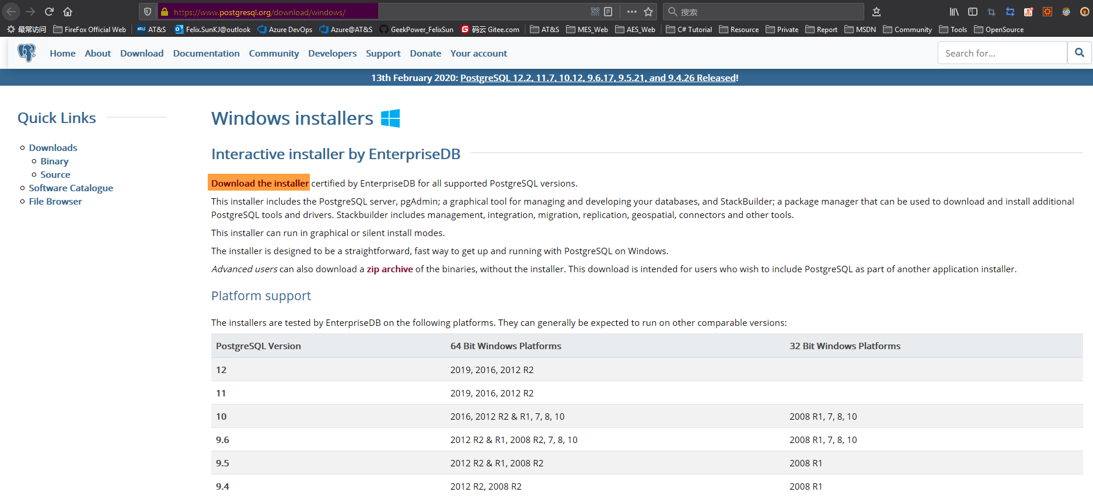Click the PostgreSQL elephant logo
This screenshot has height=499, width=1093.
pyautogui.click(x=26, y=53)
